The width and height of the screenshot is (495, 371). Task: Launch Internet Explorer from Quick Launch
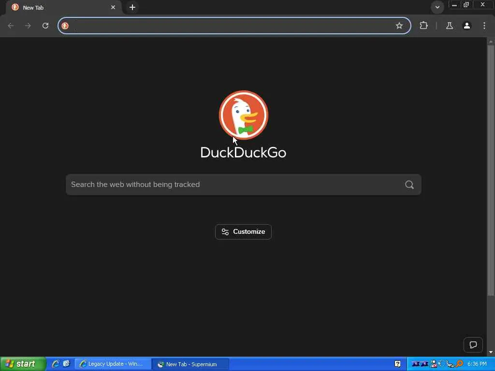[x=55, y=364]
